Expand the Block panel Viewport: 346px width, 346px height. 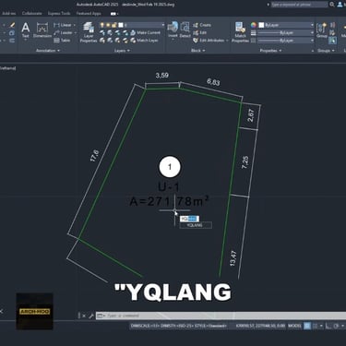(x=197, y=51)
